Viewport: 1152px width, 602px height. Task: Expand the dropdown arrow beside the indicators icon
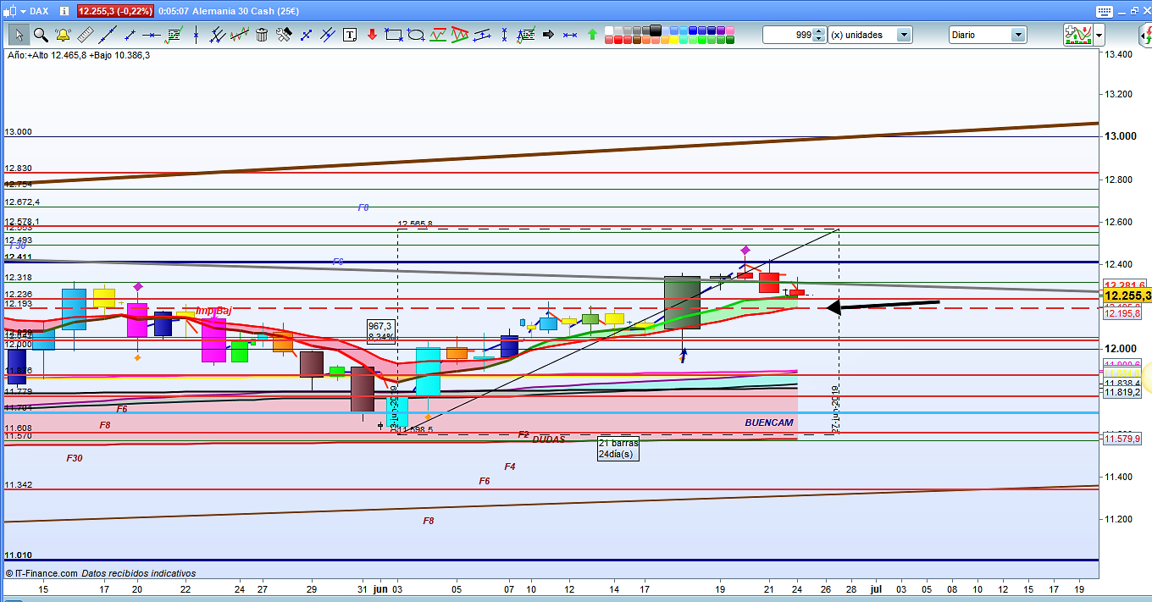(1099, 35)
